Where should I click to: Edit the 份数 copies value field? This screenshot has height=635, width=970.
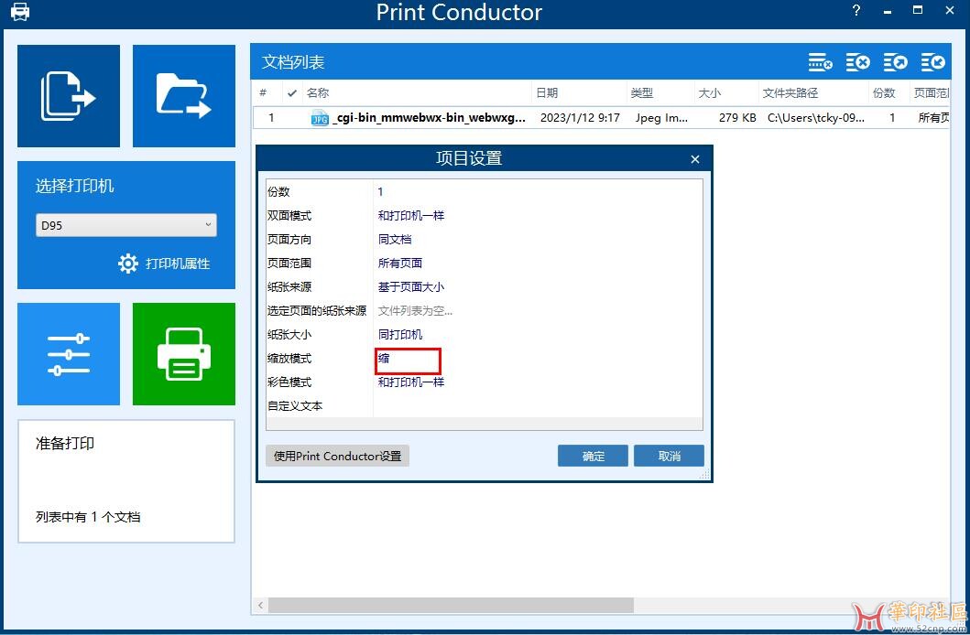coord(538,191)
